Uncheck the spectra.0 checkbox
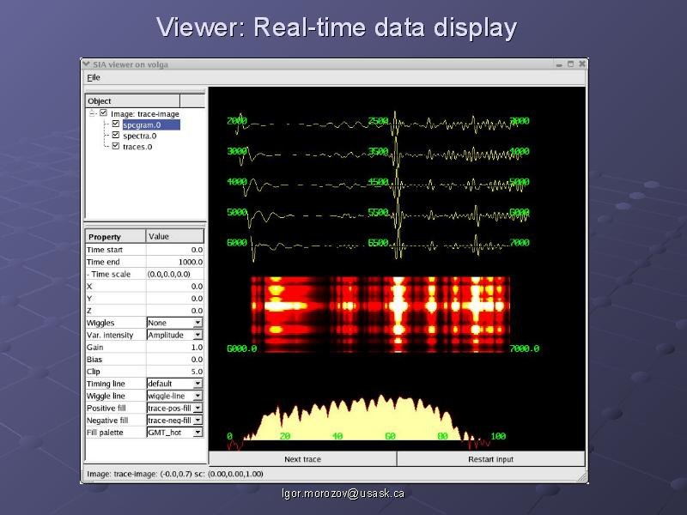687x515 pixels. click(x=116, y=136)
